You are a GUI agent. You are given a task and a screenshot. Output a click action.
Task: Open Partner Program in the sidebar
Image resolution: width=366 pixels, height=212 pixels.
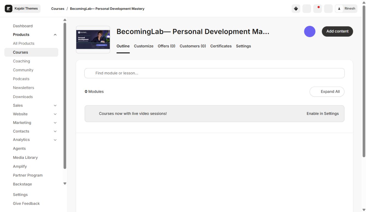point(28,175)
